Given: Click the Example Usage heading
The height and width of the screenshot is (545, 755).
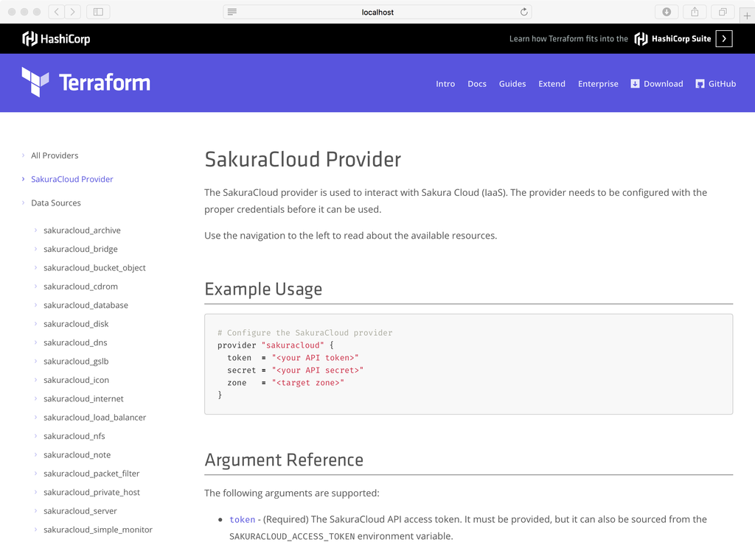Looking at the screenshot, I should (x=263, y=289).
